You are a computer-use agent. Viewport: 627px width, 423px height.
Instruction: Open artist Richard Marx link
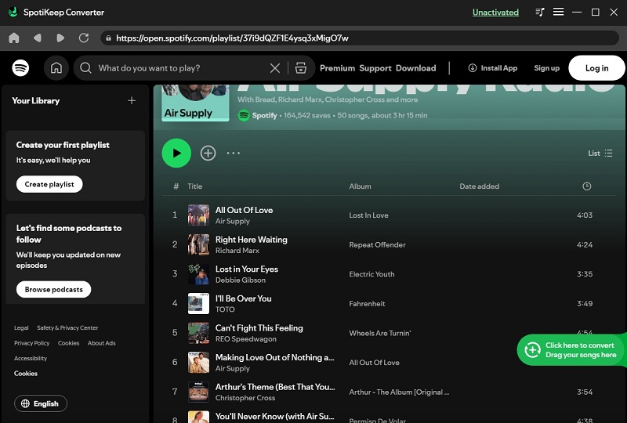click(237, 251)
